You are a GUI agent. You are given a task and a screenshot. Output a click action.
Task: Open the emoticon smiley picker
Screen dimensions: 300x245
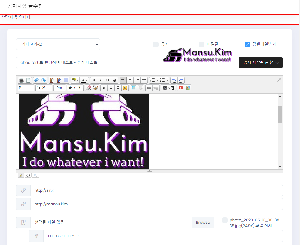coord(125,88)
